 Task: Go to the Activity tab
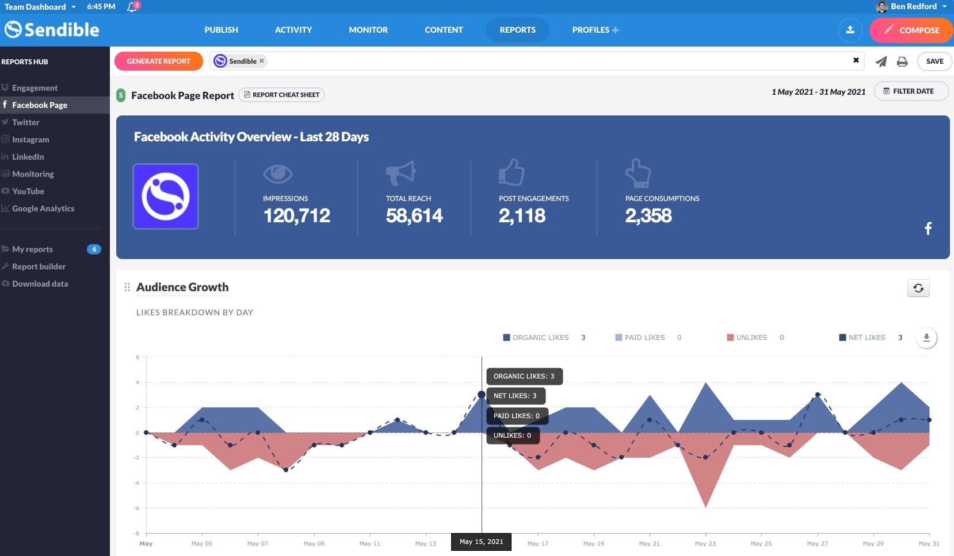[x=293, y=30]
